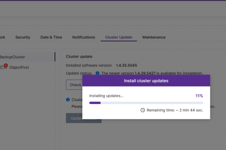Open the Security tab
Image resolution: width=226 pixels, height=150 pixels.
[23, 37]
